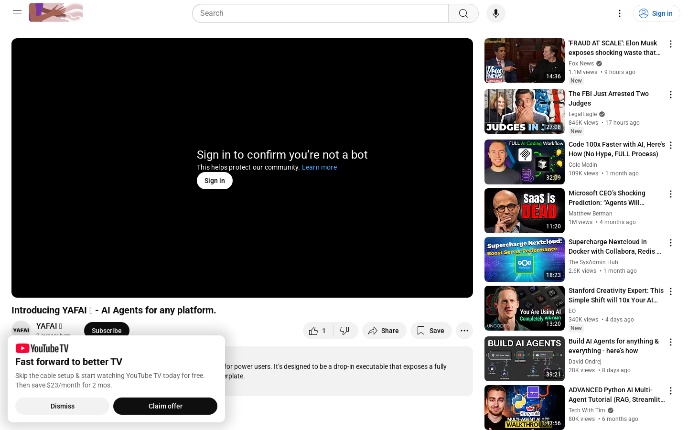Open Supercharge Nextcloud video thumbnail

click(x=525, y=259)
